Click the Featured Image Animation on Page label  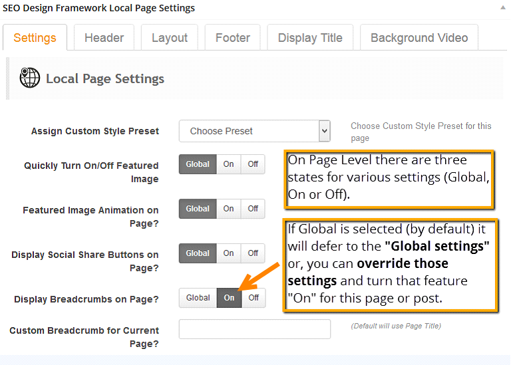(90, 217)
